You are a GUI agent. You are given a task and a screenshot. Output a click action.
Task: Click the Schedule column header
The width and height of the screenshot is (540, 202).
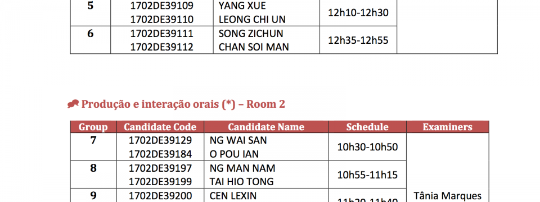[367, 127]
